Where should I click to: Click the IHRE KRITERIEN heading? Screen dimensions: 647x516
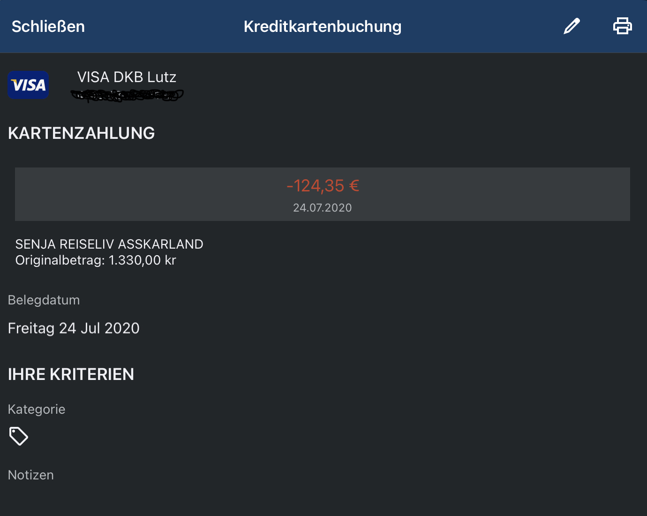click(71, 374)
